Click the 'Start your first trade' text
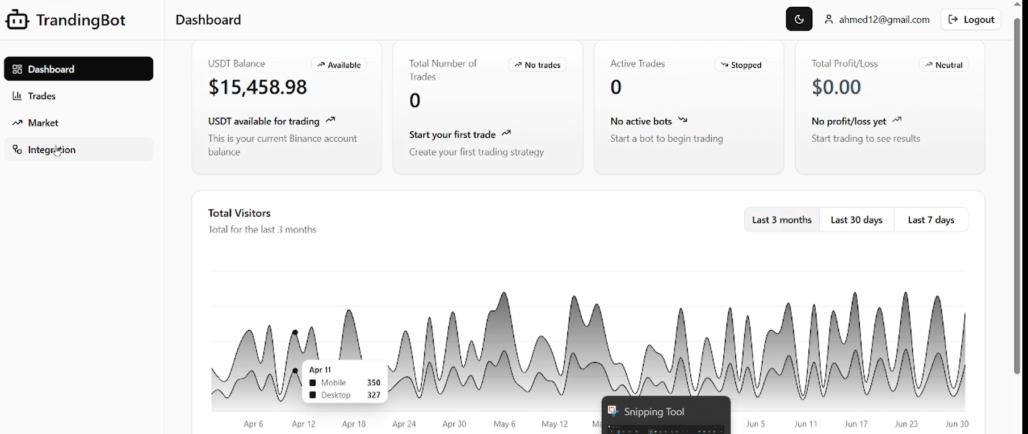 pos(452,134)
